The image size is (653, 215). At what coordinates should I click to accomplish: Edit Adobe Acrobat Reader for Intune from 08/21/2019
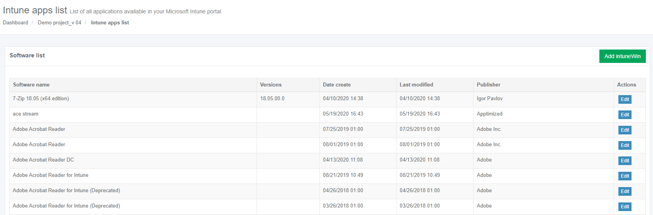click(x=625, y=176)
